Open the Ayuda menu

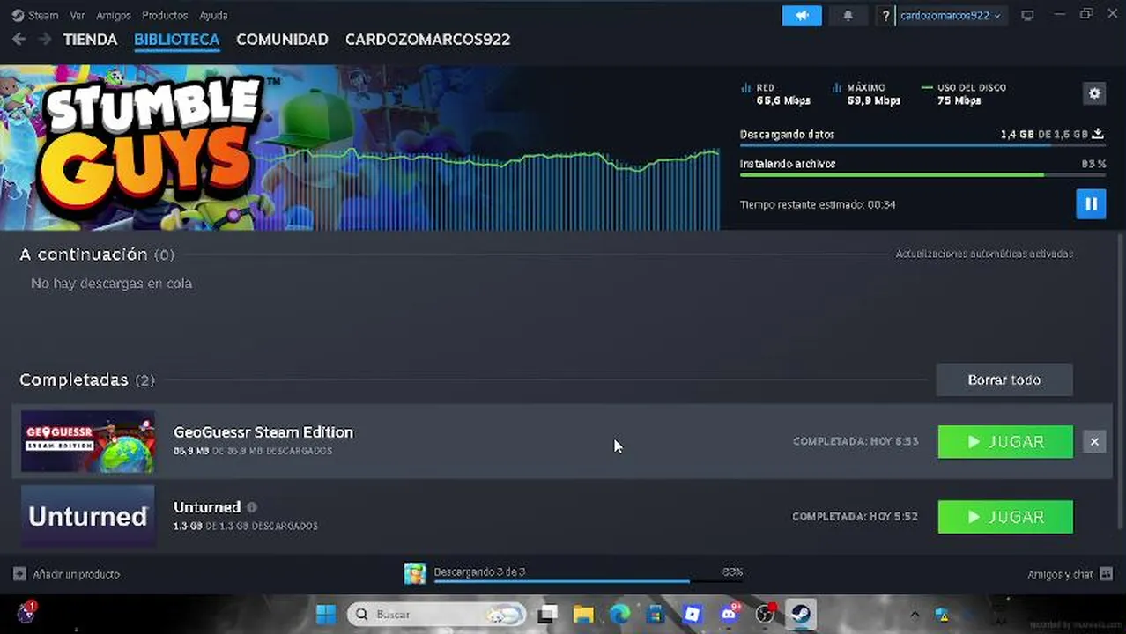pos(213,15)
